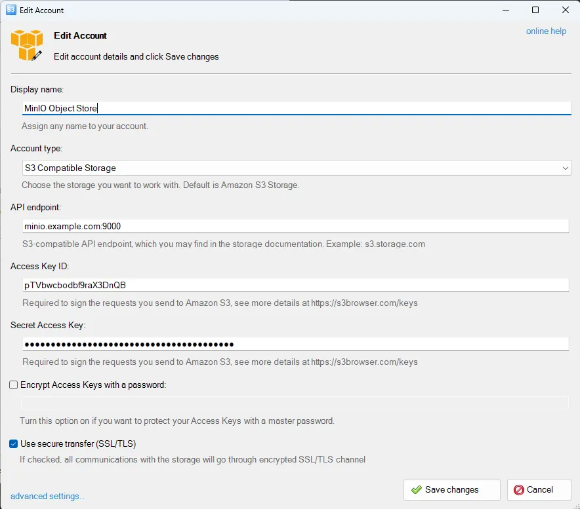
Task: Focus the Display name input field
Action: point(297,108)
